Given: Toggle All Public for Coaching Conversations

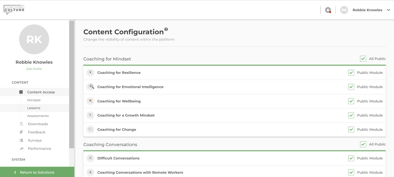Looking at the screenshot, I should [x=363, y=144].
